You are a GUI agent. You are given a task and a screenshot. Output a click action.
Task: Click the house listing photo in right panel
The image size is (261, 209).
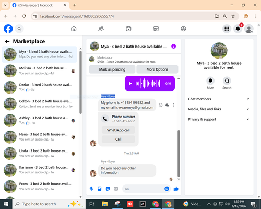tap(219, 51)
